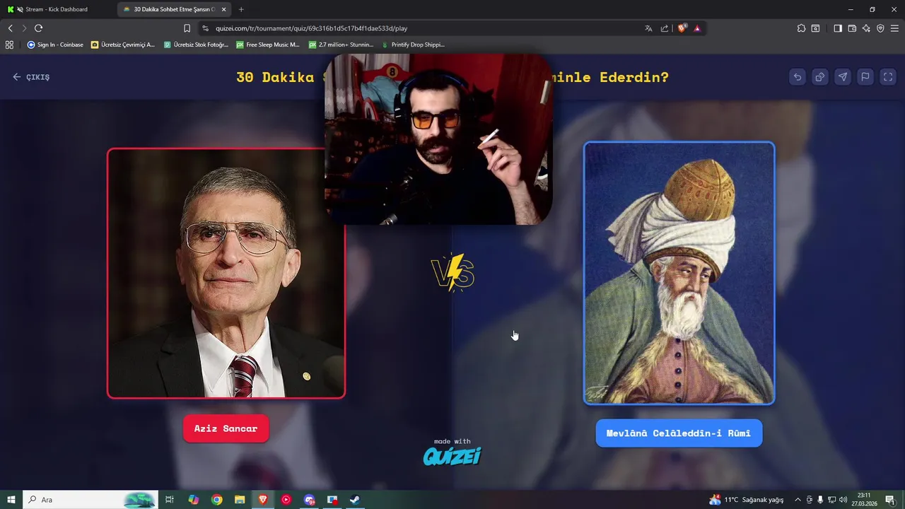
Task: Open the network tray icon
Action: 831,500
